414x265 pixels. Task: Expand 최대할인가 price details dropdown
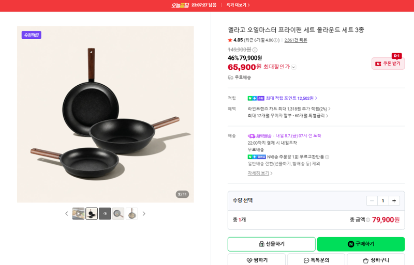[293, 67]
